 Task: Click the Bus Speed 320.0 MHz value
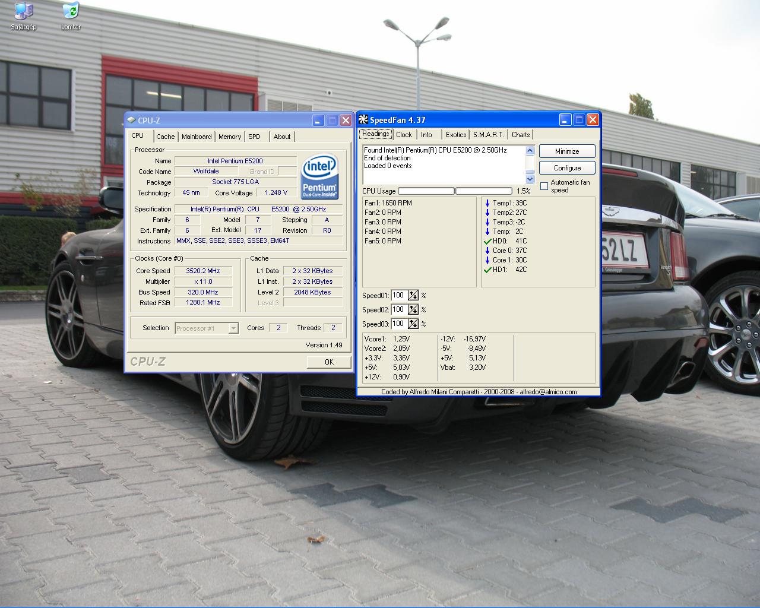(203, 292)
